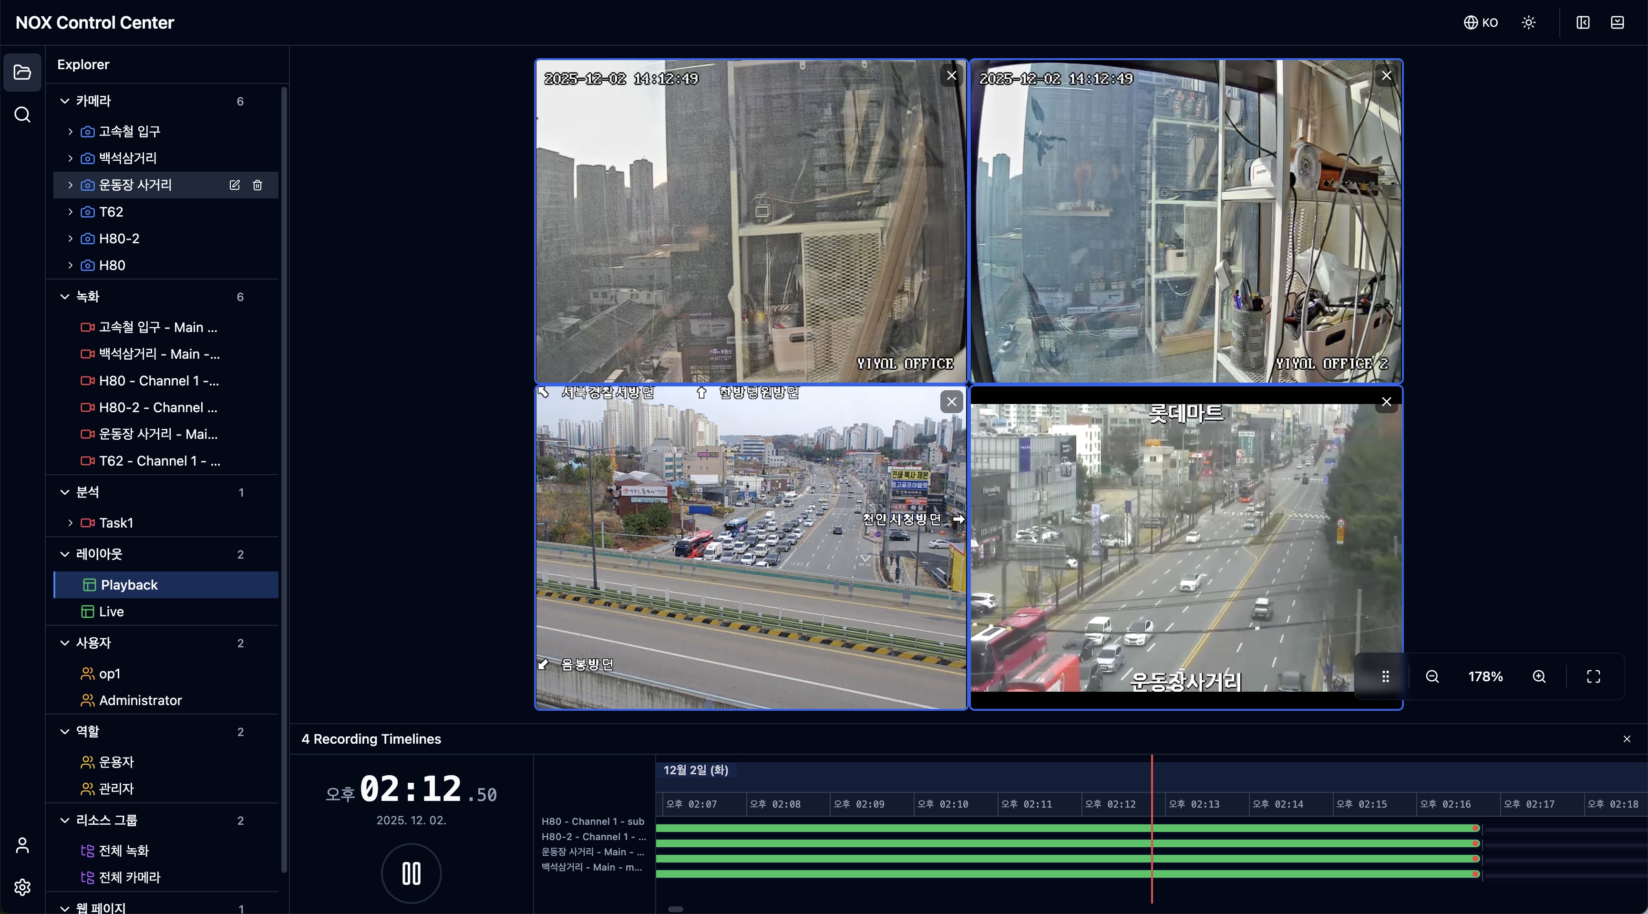The height and width of the screenshot is (914, 1648).
Task: Click the user account icon
Action: [22, 845]
